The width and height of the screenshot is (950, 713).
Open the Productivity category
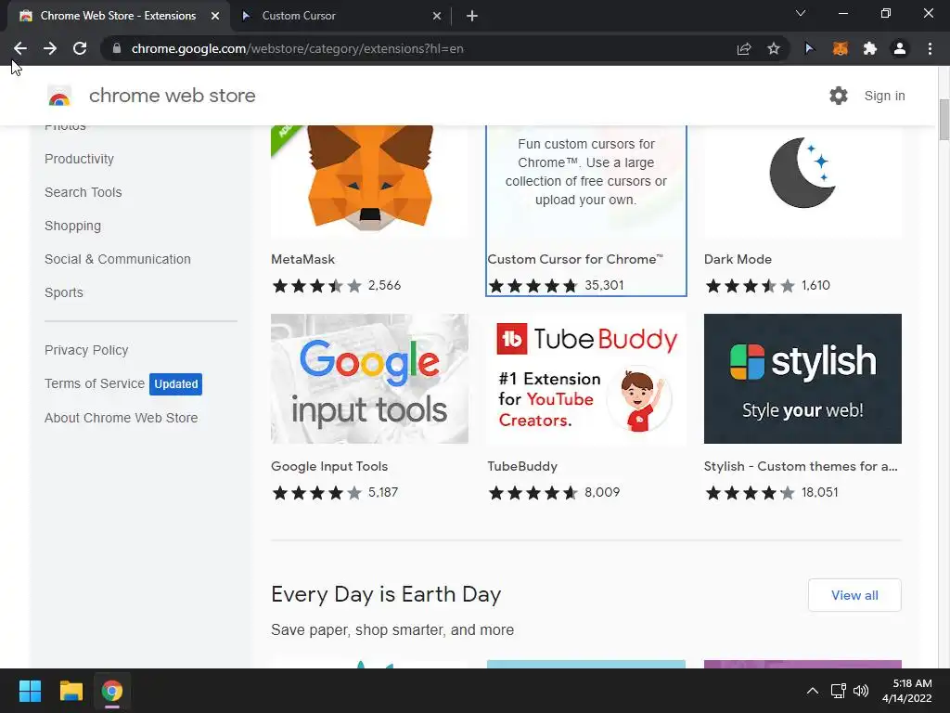(80, 159)
